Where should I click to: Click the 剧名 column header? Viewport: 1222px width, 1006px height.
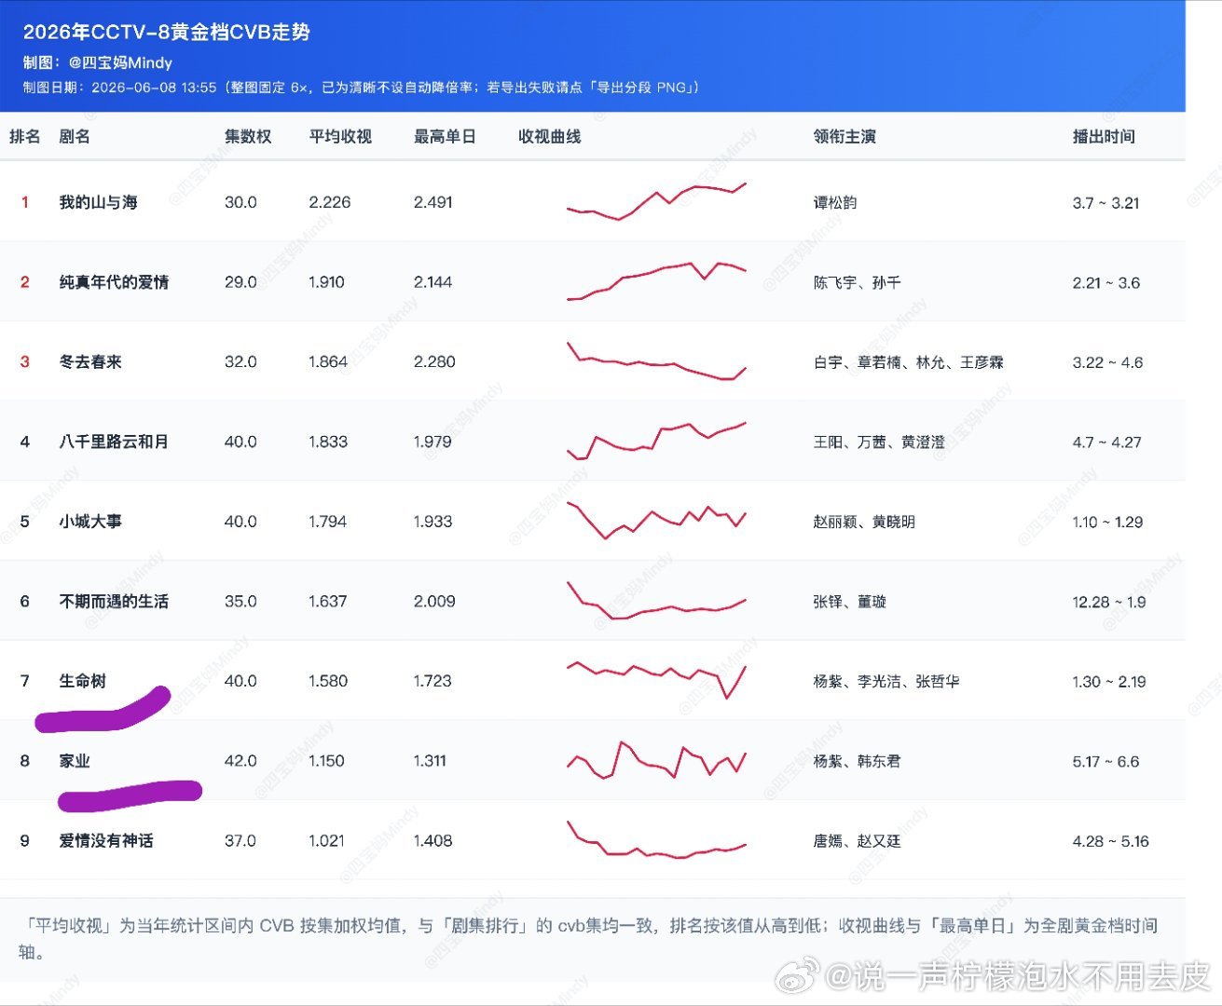pos(75,136)
